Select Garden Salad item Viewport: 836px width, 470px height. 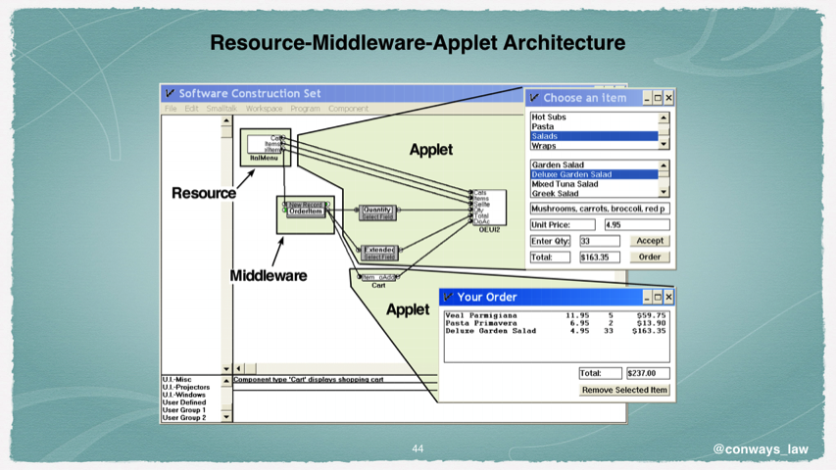tap(594, 164)
